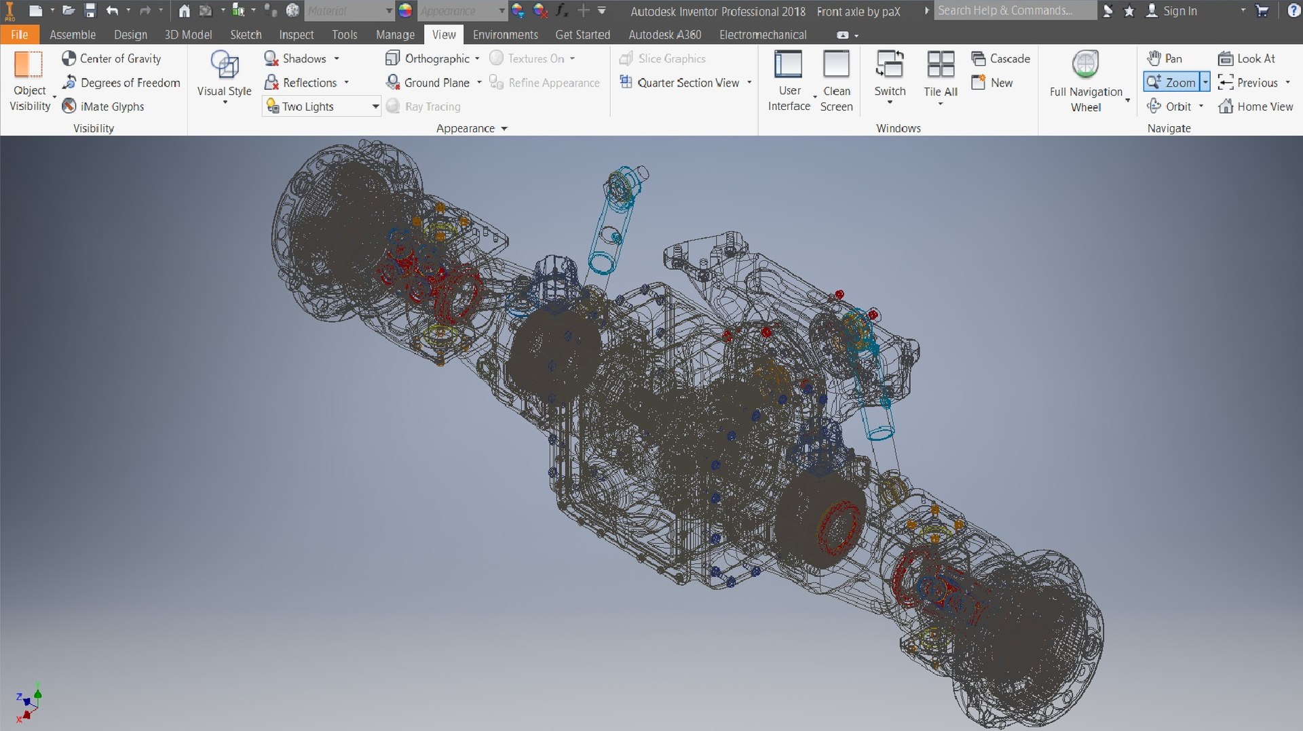Open the File menu

pyautogui.click(x=20, y=35)
